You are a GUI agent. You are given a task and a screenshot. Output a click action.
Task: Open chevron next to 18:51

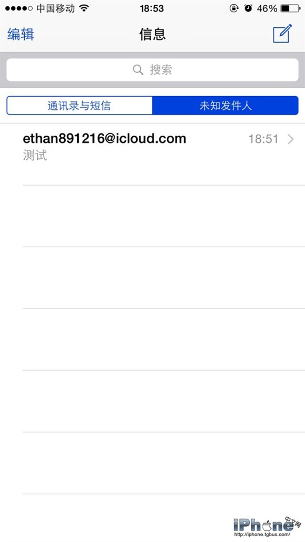[x=291, y=139]
